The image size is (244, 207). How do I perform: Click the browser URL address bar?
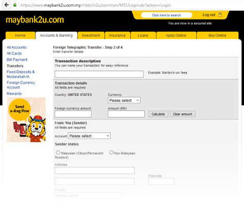pyautogui.click(x=96, y=5)
